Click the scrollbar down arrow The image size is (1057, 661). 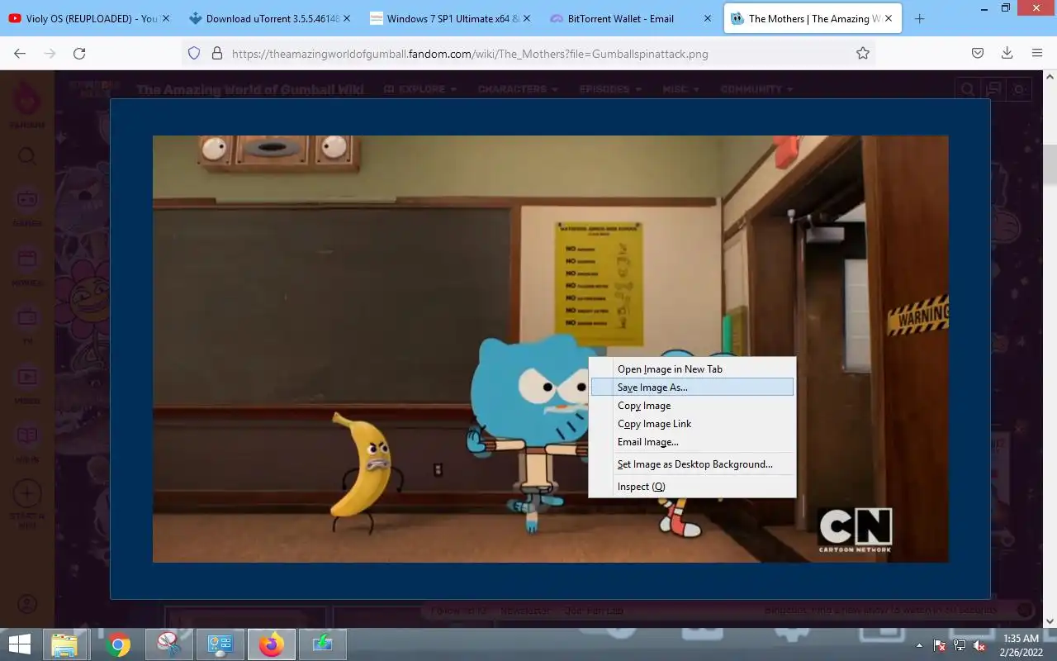click(1050, 621)
